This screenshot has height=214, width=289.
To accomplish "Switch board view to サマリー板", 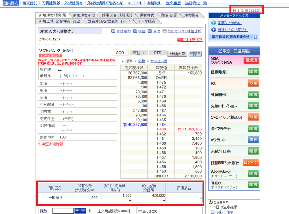I will [159, 61].
